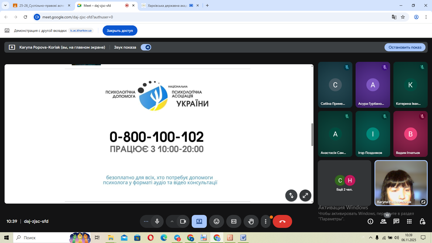This screenshot has width=432, height=243.
Task: Show the participants list icon
Action: [383, 221]
